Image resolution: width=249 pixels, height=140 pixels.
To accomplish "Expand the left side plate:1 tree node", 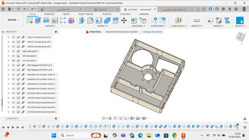I will (x=8, y=56).
